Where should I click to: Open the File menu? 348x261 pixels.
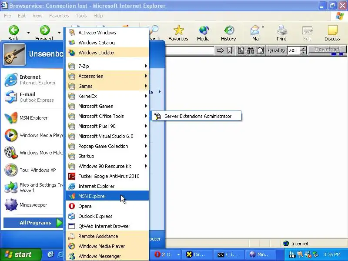click(7, 16)
